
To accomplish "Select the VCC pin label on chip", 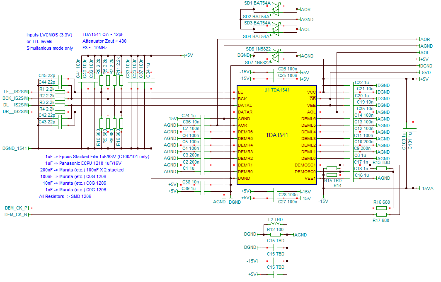I will pyautogui.click(x=311, y=92).
